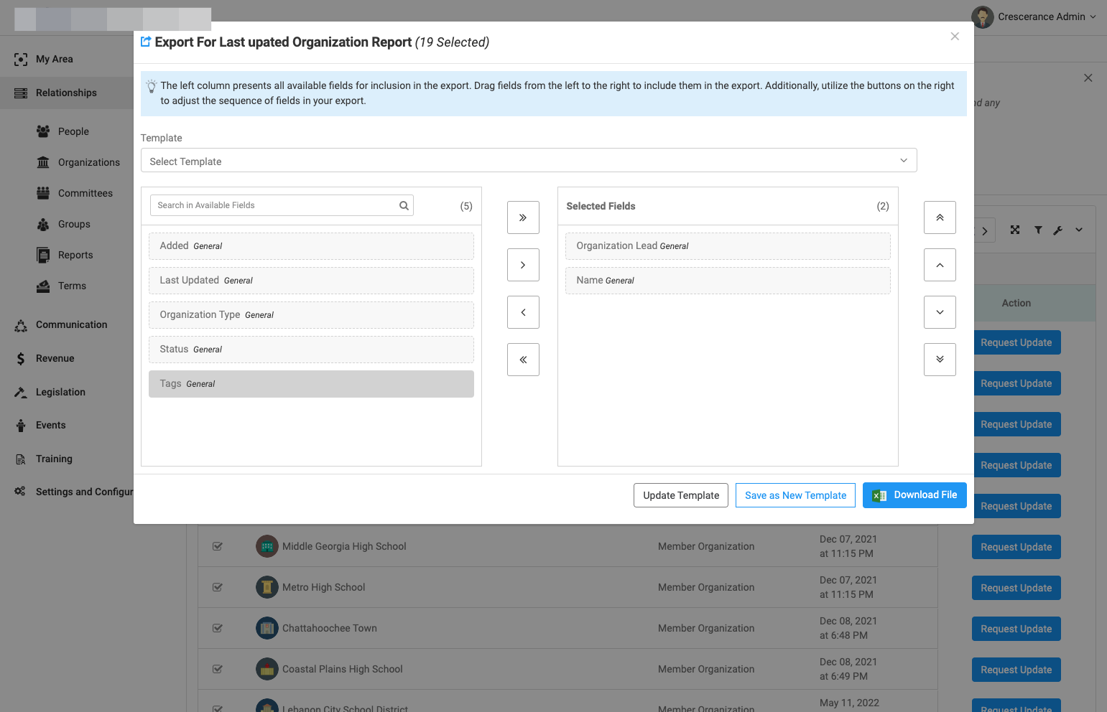
Task: Open the Legislation menu
Action: pos(60,392)
